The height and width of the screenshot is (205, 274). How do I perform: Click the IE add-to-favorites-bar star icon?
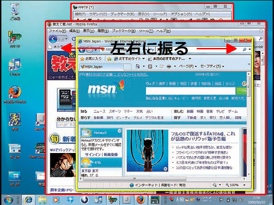[x=109, y=59]
